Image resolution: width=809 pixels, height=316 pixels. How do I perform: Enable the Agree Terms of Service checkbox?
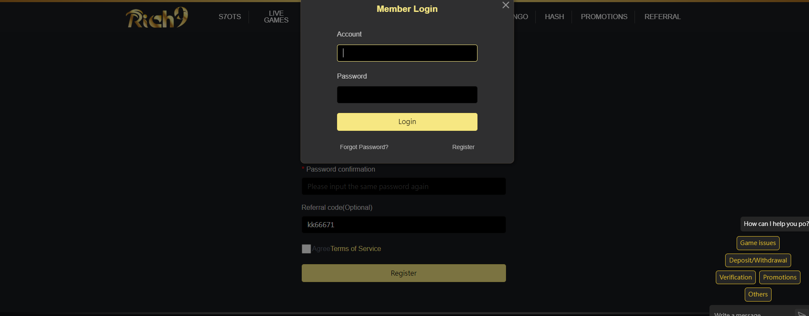click(306, 249)
